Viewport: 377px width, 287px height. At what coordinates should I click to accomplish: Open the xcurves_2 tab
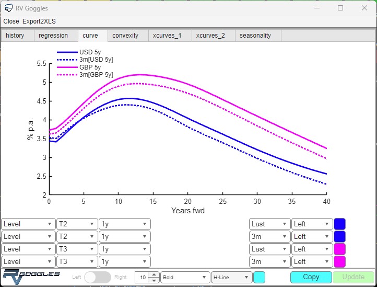click(213, 36)
